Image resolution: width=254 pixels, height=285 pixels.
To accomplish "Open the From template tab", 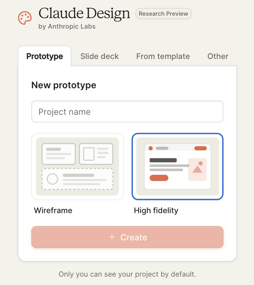I will (x=163, y=56).
